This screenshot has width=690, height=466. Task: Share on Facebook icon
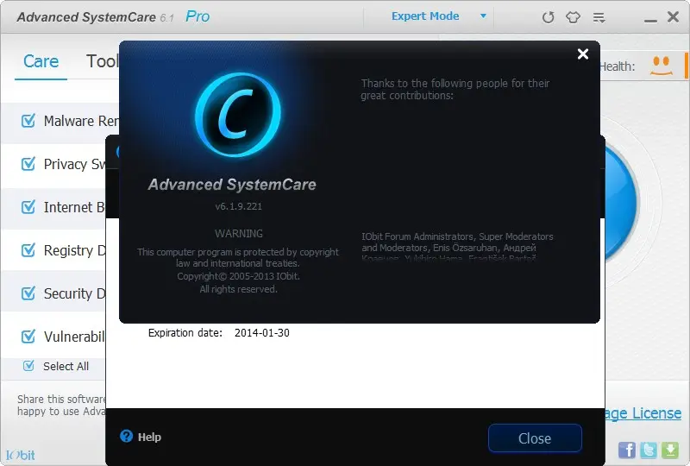pyautogui.click(x=627, y=450)
